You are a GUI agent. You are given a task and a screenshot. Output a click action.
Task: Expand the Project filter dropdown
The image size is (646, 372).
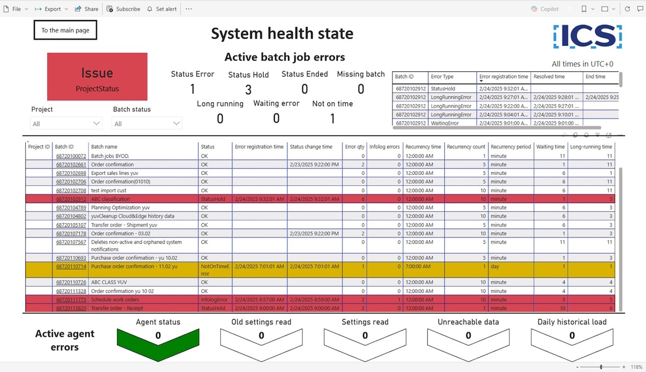pos(96,123)
